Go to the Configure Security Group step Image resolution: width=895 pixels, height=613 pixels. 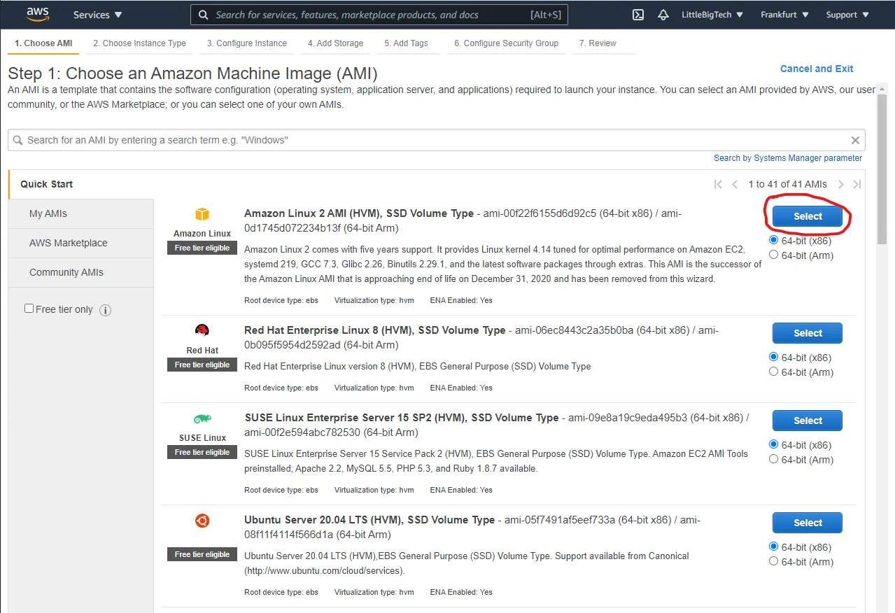tap(507, 43)
